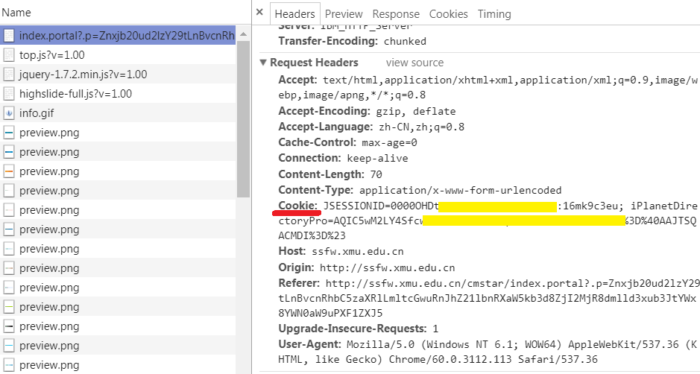
Task: Click the file icon beside top.js?v=1.00
Action: pos(9,55)
